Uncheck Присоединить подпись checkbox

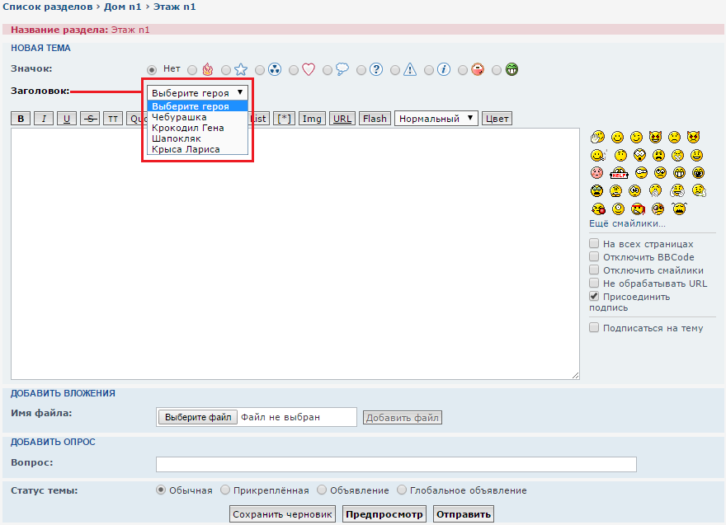click(x=594, y=296)
